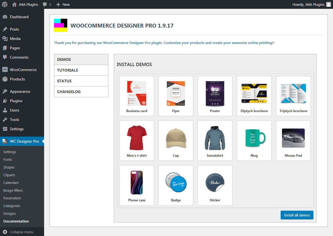Open the Cliparts submenu
333x236 pixels.
[9, 175]
